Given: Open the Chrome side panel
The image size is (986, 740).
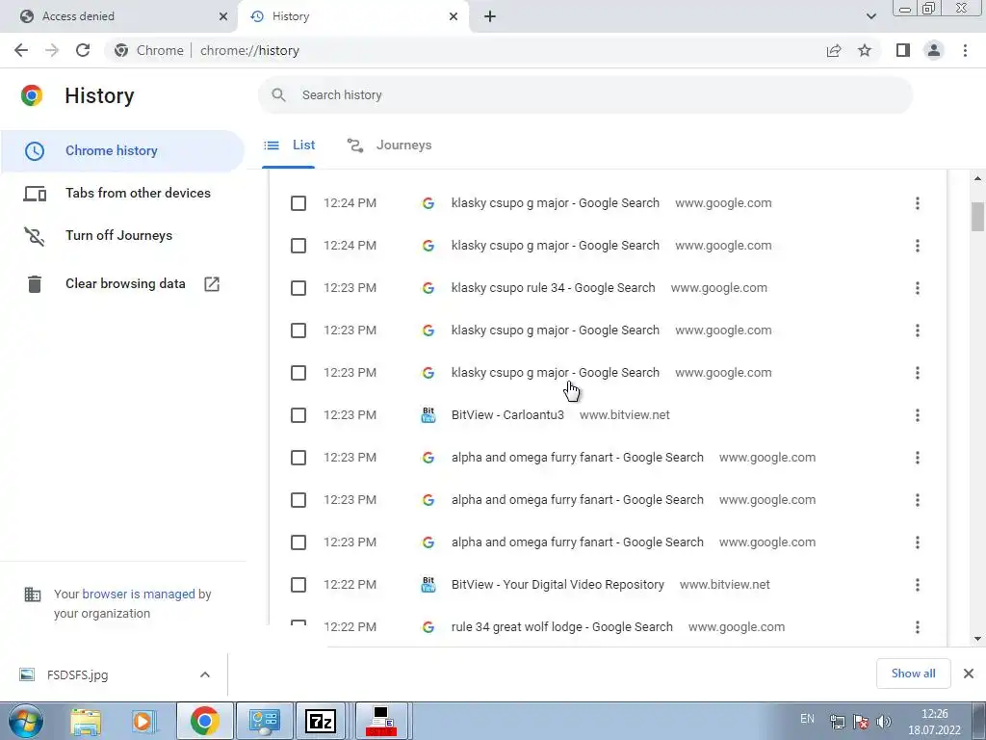Looking at the screenshot, I should coord(903,50).
